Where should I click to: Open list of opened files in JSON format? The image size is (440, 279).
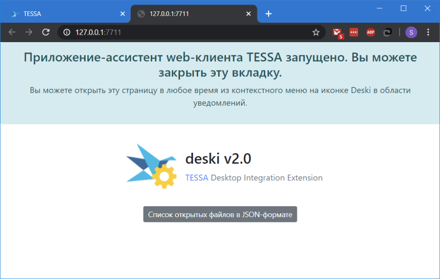click(x=220, y=214)
